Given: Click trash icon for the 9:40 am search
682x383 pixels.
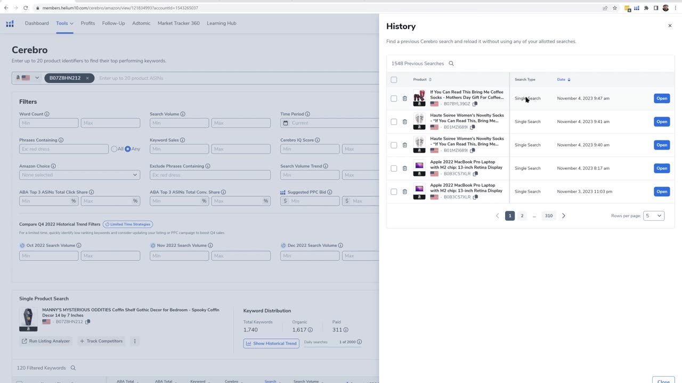Looking at the screenshot, I should click(x=404, y=145).
